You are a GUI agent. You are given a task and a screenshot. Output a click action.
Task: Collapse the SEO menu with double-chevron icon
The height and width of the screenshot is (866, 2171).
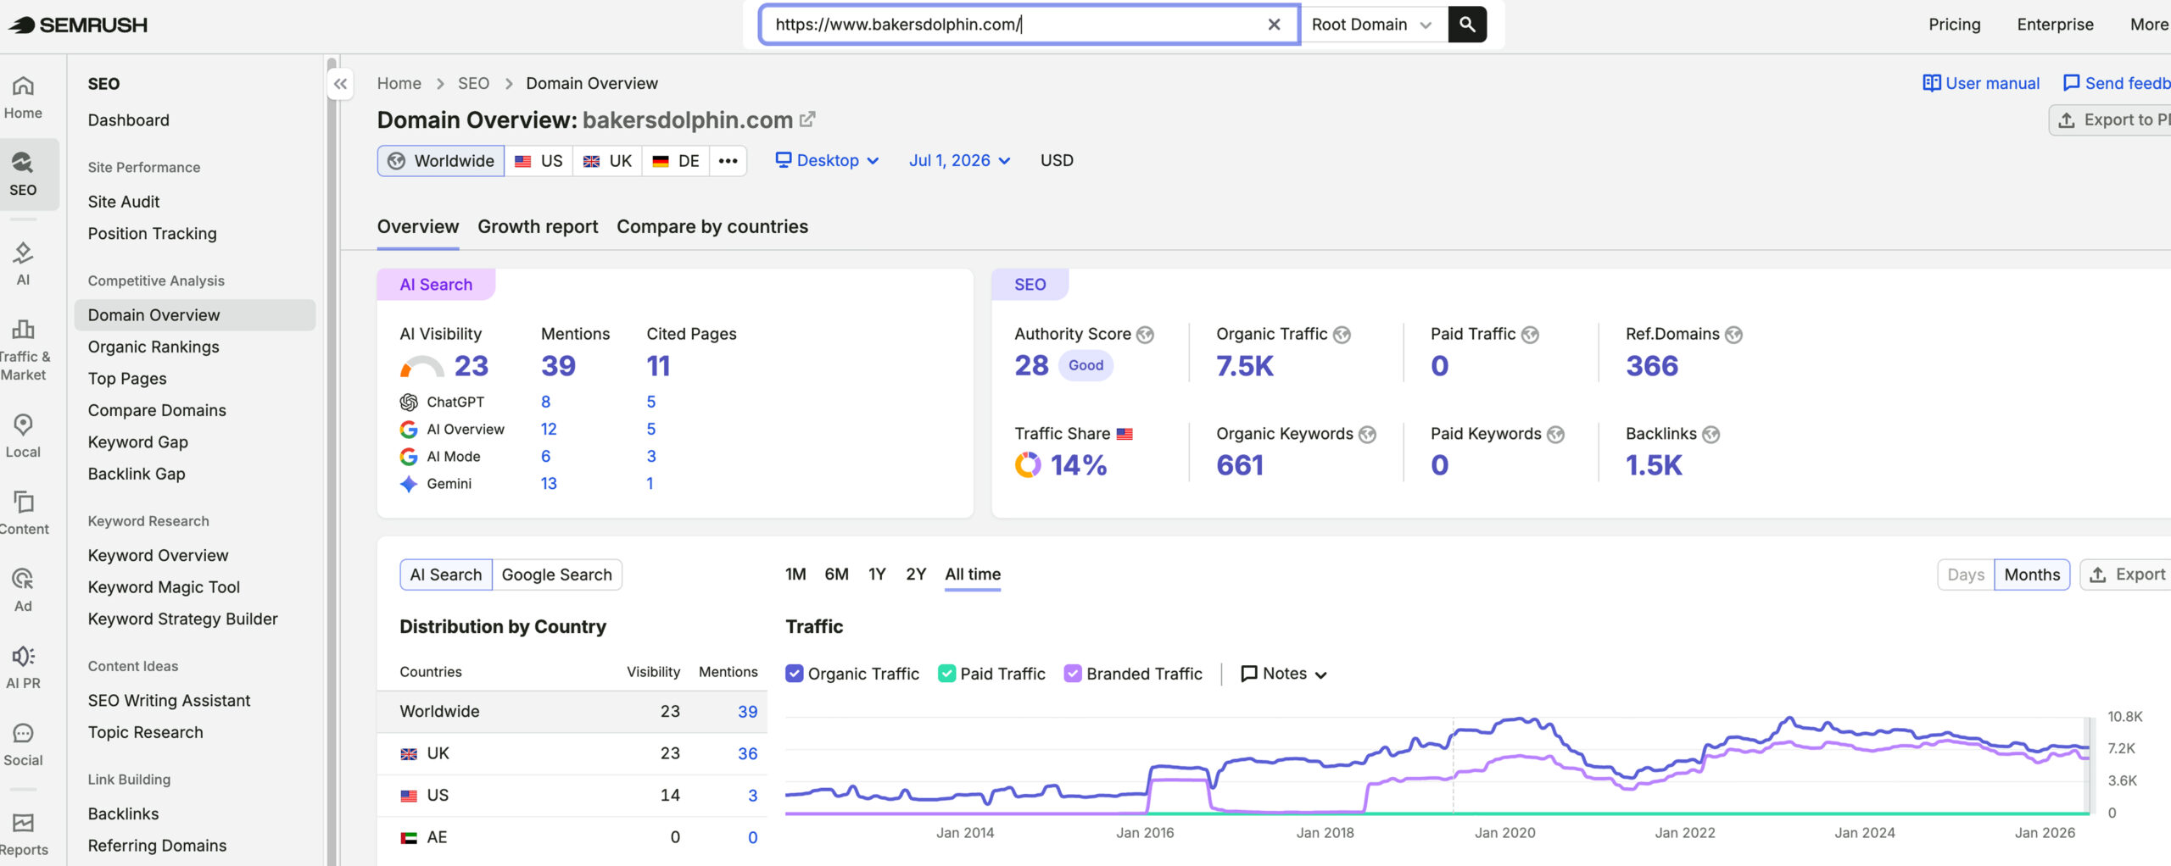click(x=340, y=84)
